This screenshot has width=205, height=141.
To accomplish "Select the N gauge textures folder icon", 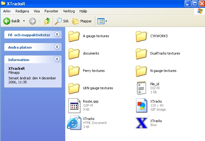I will (141, 71).
